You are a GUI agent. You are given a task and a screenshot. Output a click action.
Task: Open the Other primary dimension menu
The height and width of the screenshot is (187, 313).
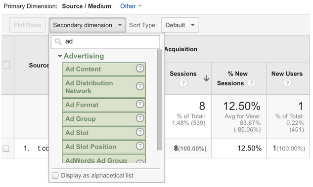point(131,6)
